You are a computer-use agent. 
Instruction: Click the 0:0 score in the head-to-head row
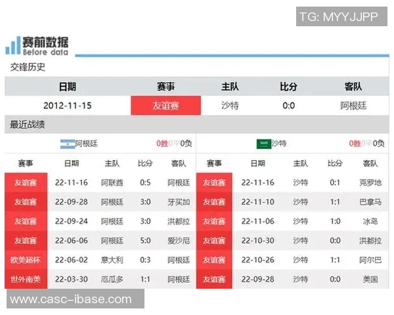[288, 106]
